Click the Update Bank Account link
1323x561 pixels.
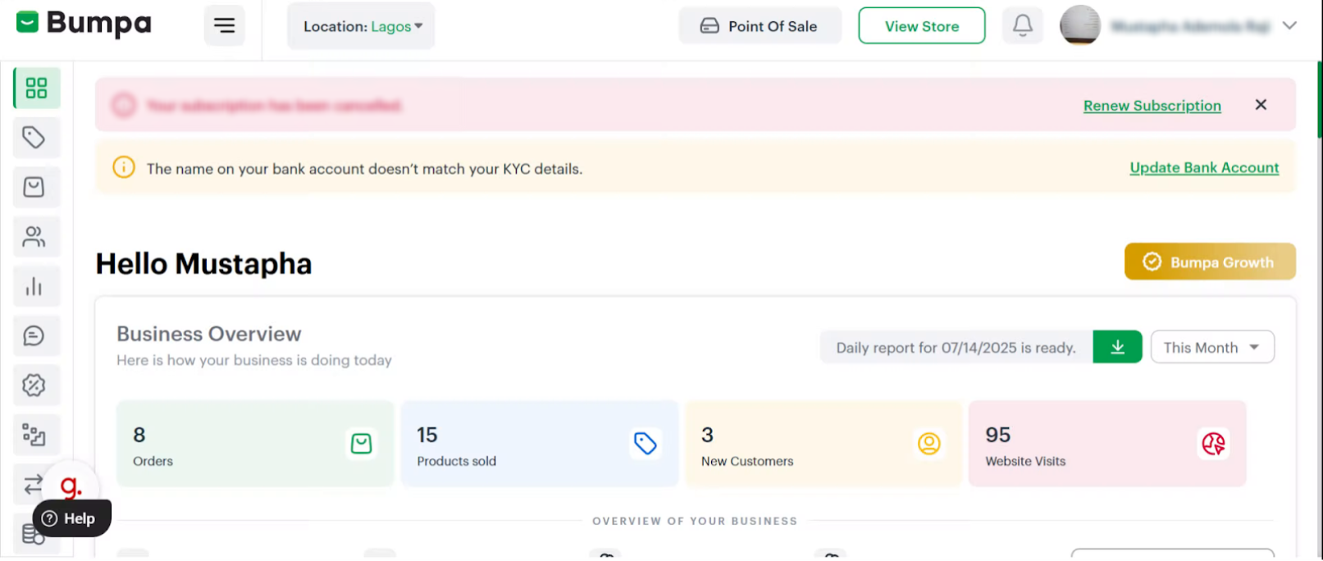point(1204,167)
